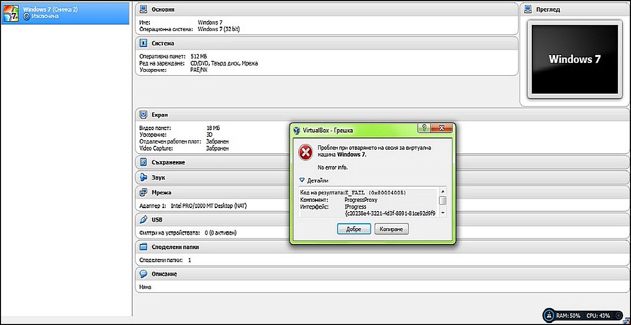Click the red error icon in dialog

tap(306, 152)
